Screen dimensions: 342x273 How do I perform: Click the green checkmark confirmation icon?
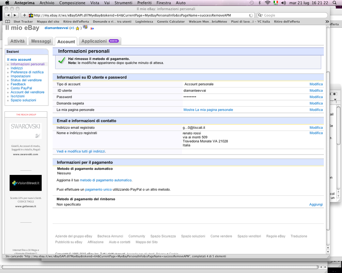point(62,60)
